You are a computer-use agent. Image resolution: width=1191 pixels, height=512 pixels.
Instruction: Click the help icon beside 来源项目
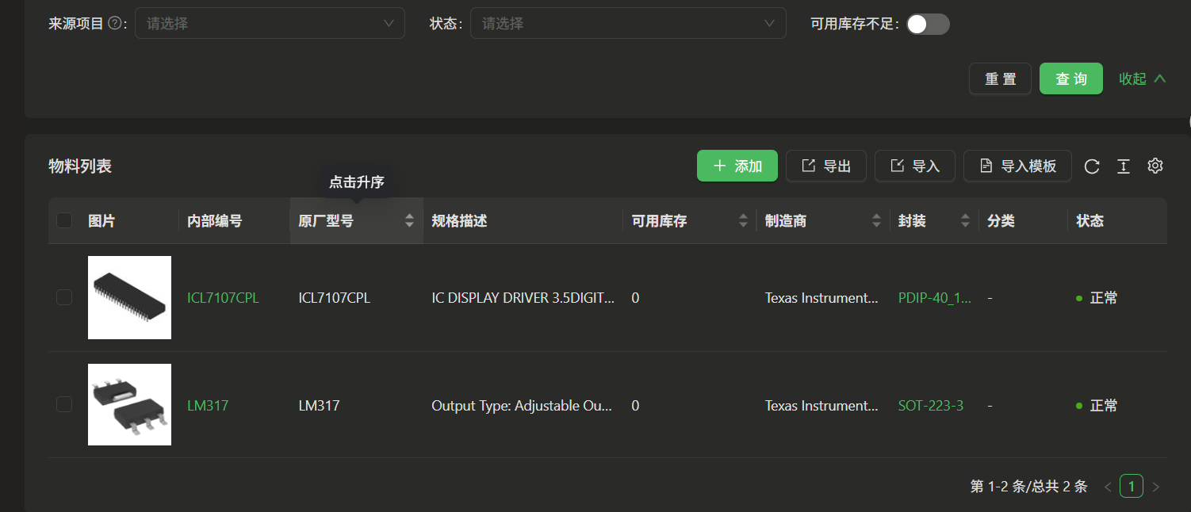pos(114,24)
